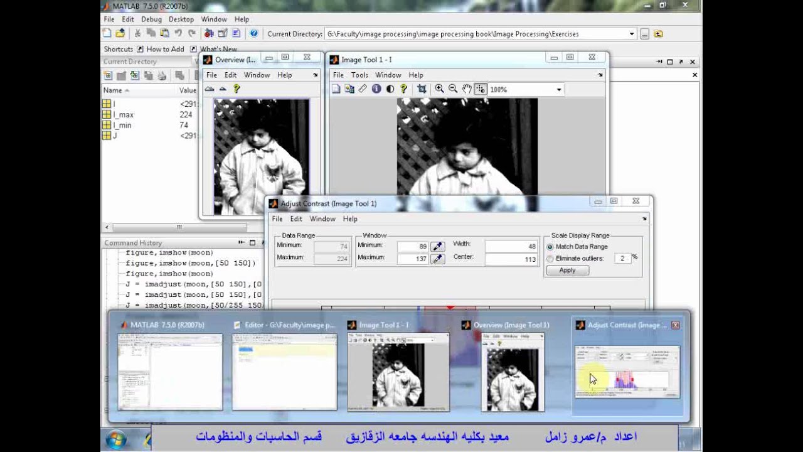Click the Name column sort header in Workspace
Image resolution: width=803 pixels, height=452 pixels.
pyautogui.click(x=139, y=90)
